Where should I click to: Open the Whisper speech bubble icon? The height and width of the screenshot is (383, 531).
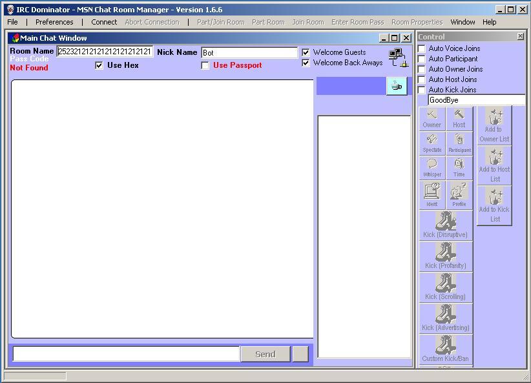[432, 167]
